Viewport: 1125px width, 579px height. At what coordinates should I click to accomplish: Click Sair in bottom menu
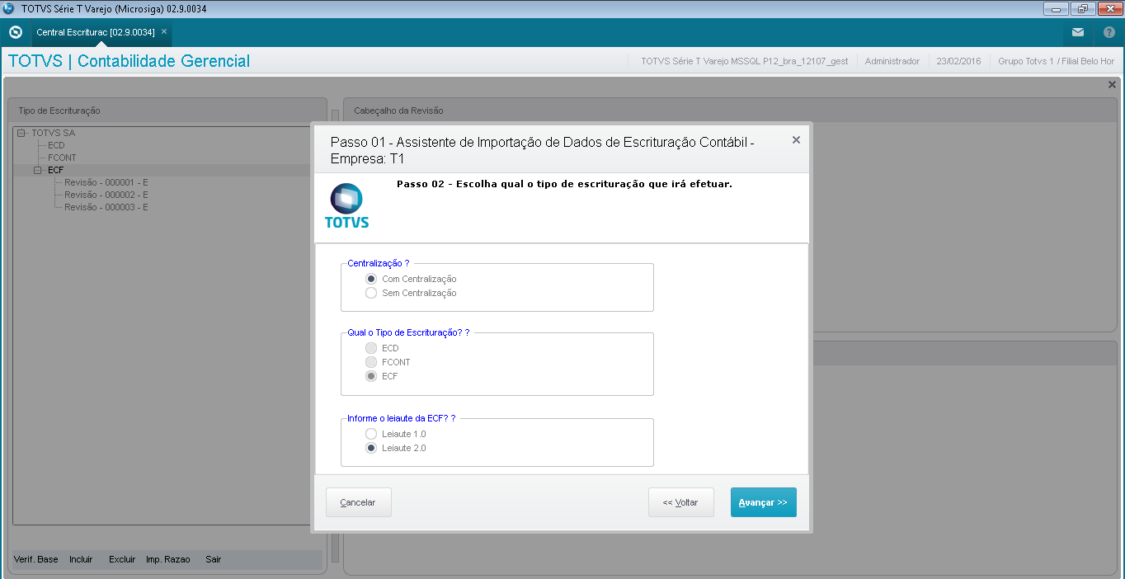coord(214,559)
